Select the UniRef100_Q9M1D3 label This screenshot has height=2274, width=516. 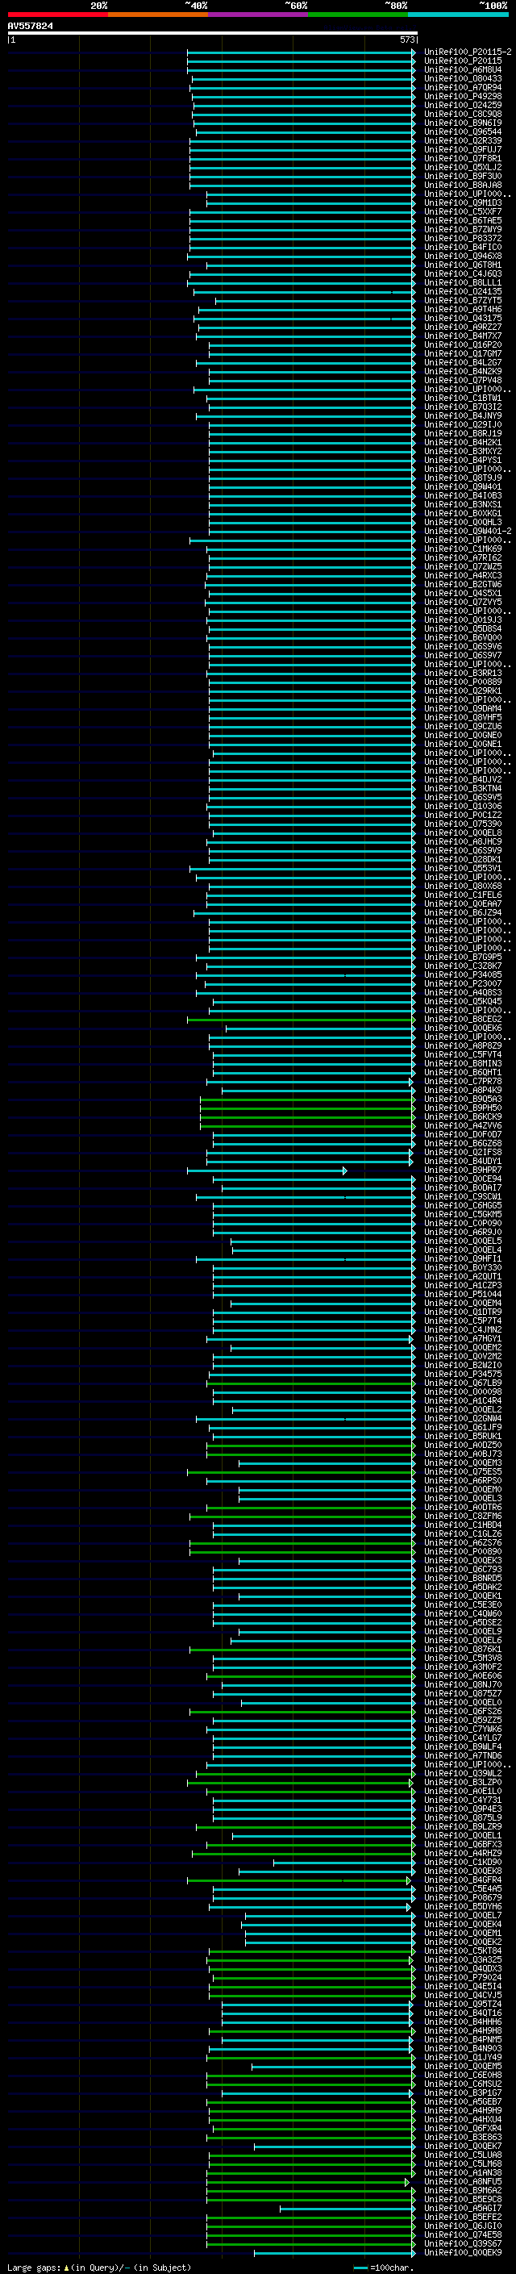(x=463, y=203)
